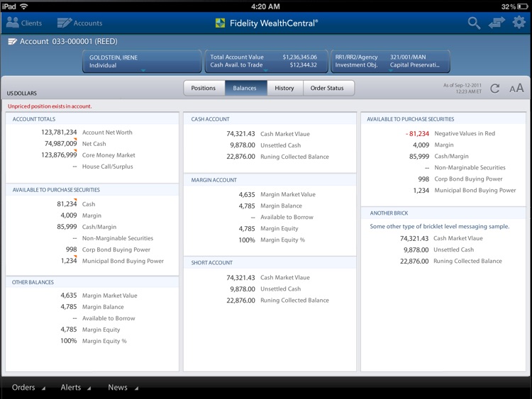The width and height of the screenshot is (532, 399).
Task: Tap Corp Bond Buying Power in right panel
Action: coord(468,179)
